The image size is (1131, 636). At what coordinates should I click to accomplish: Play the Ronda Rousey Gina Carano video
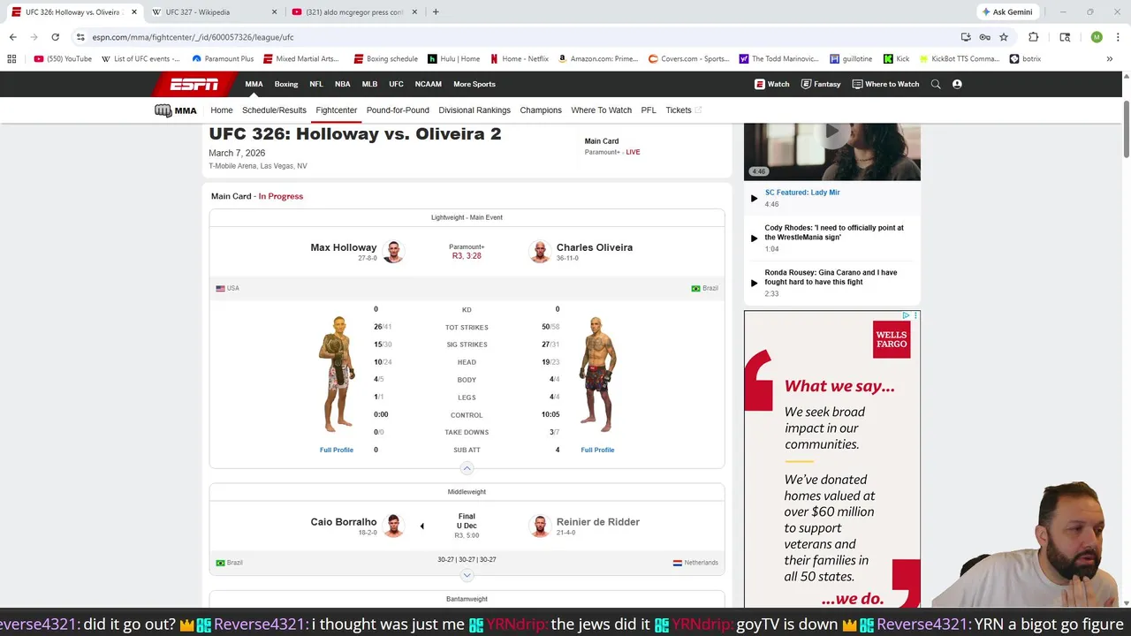tap(754, 283)
